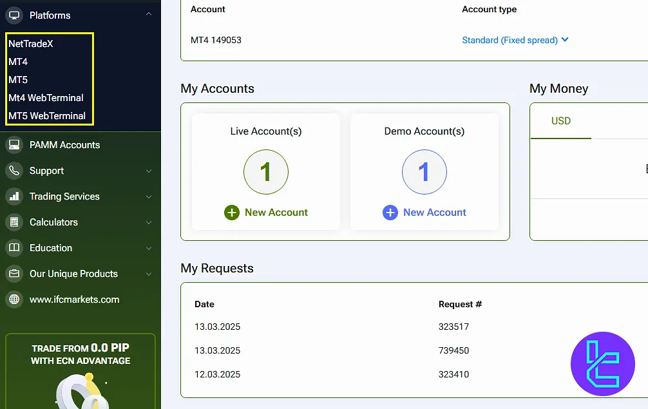Click the Platforms monitor icon

[14, 15]
